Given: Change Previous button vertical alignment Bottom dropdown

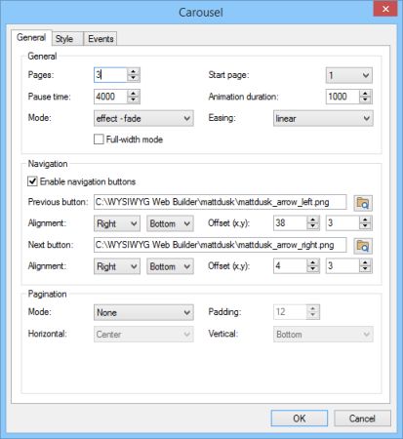Looking at the screenshot, I should 170,223.
